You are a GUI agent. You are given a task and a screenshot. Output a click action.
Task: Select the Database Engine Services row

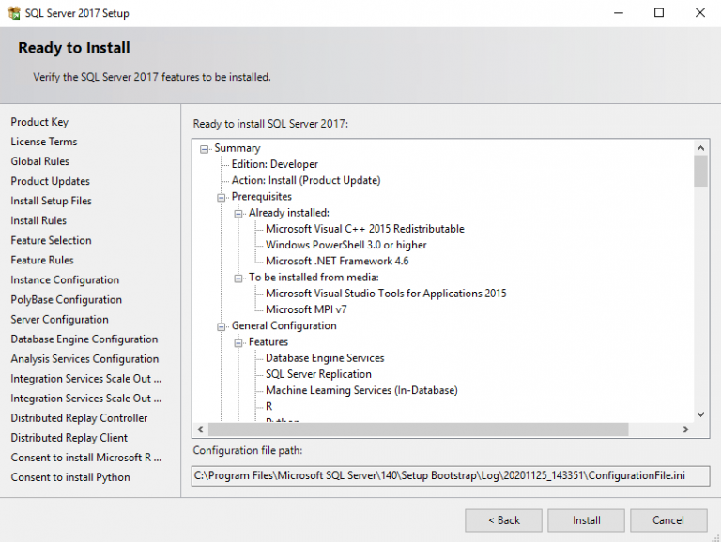point(325,358)
